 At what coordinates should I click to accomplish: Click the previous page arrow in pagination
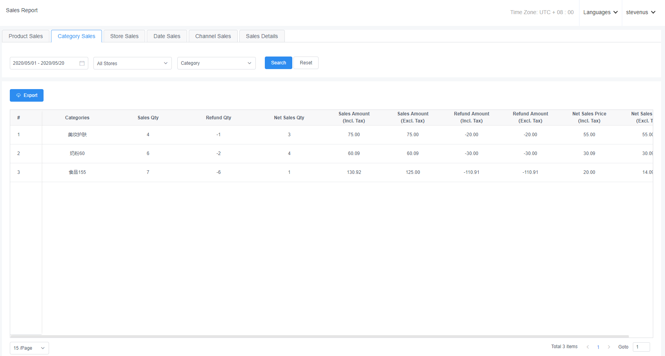point(588,347)
